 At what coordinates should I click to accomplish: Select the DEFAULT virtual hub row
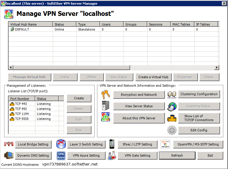pos(22,29)
